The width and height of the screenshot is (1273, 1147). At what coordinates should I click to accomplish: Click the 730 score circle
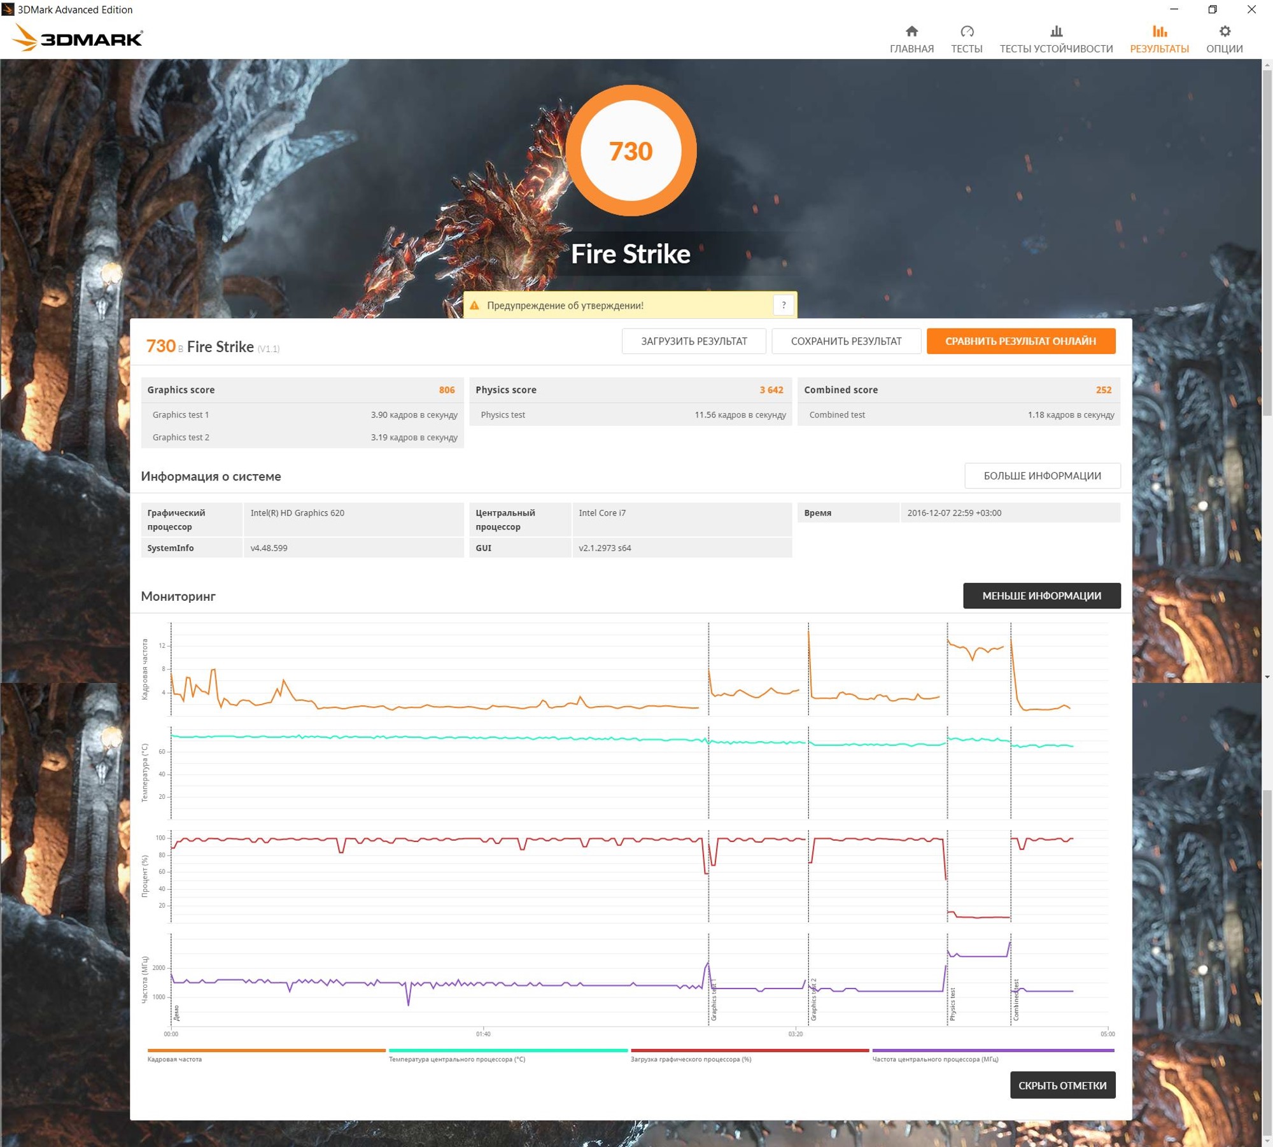point(631,151)
